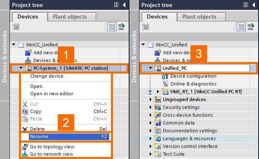
Task: Click the topology view icon in context menu
Action: pyautogui.click(x=25, y=147)
